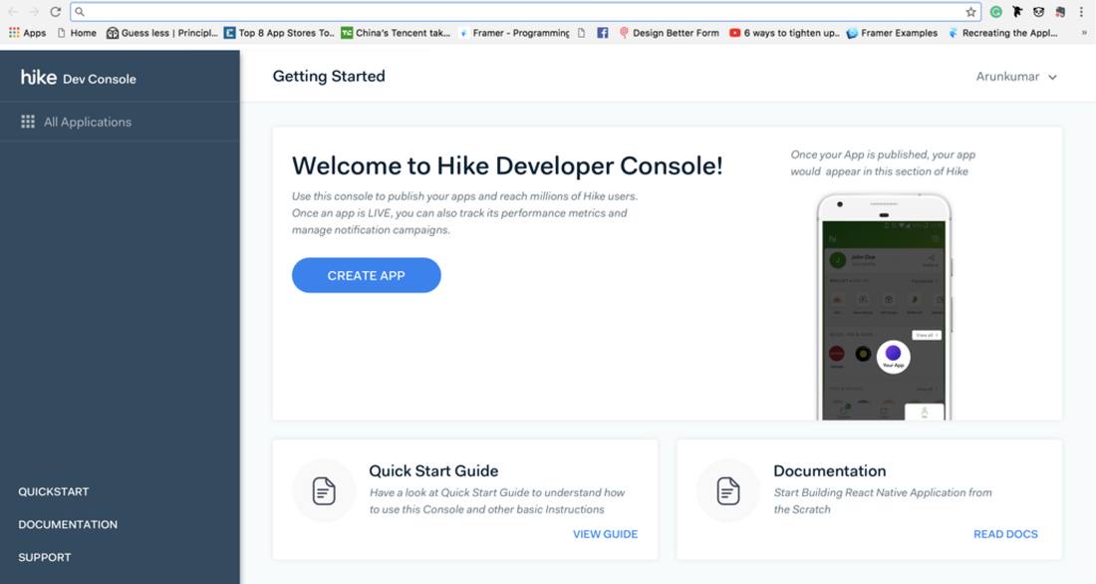
Task: Reload the page with the refresh icon
Action: (x=55, y=12)
